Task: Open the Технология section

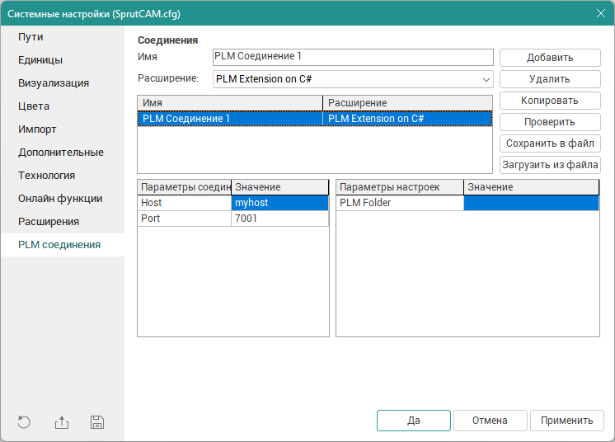Action: point(47,176)
